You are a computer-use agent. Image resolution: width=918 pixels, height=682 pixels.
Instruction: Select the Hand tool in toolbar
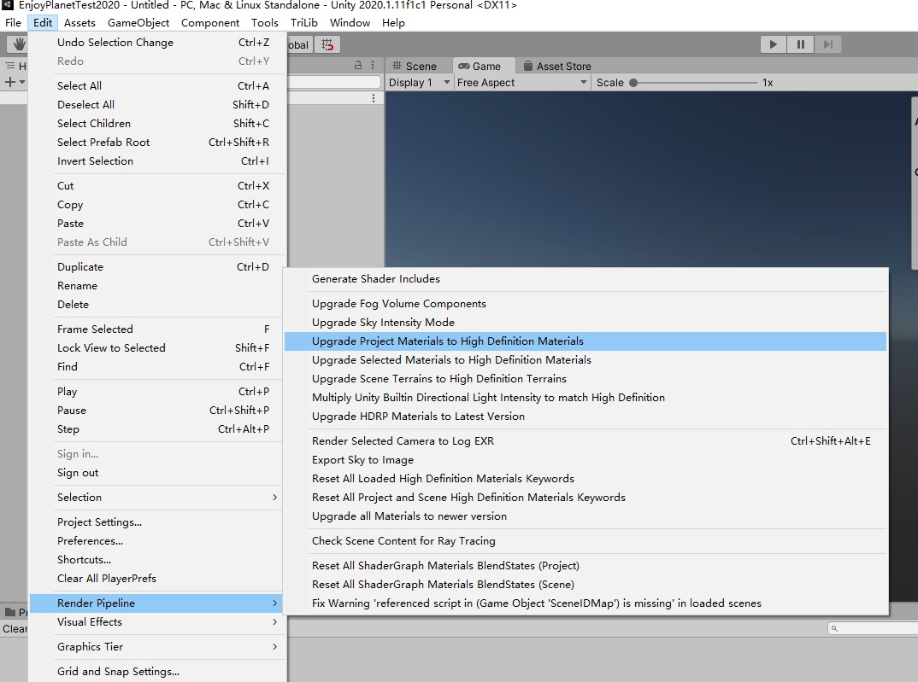(18, 44)
